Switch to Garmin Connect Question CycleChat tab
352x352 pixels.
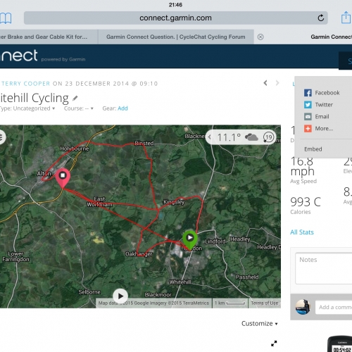pyautogui.click(x=176, y=37)
